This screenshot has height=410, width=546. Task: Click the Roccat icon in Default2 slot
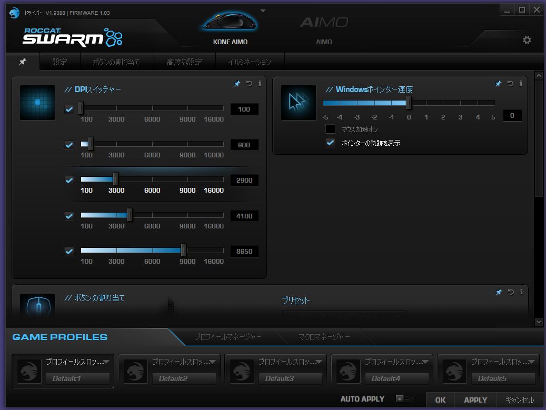135,371
